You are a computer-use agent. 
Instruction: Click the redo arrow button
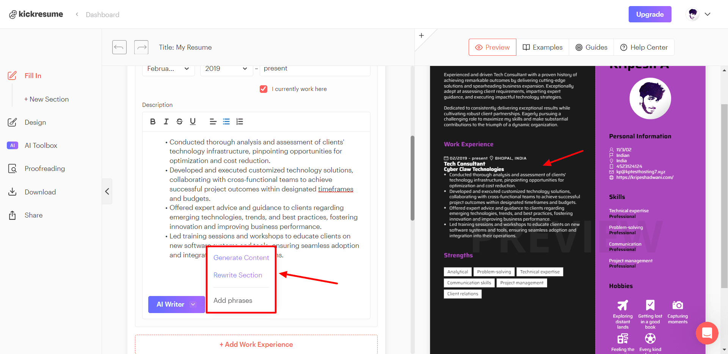click(x=141, y=47)
